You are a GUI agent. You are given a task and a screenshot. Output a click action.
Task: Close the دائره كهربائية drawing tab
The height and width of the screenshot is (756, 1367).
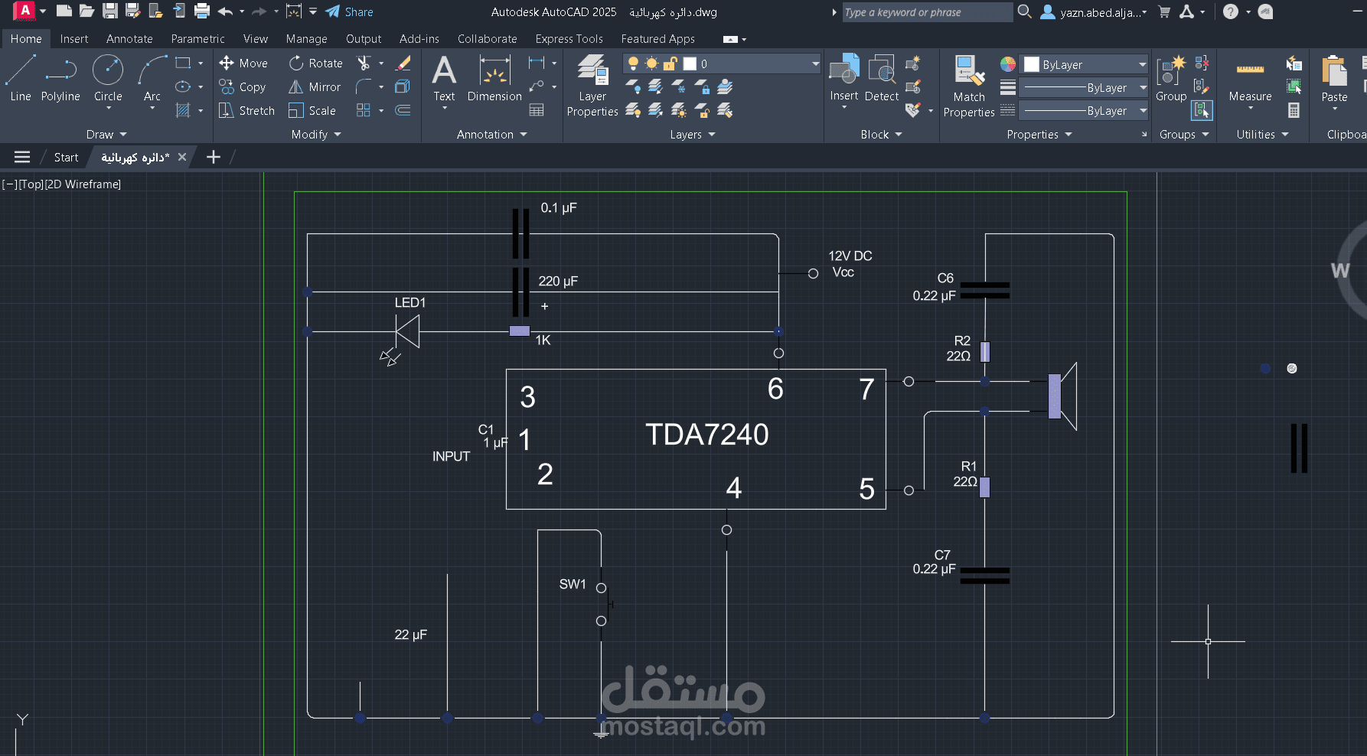(182, 157)
